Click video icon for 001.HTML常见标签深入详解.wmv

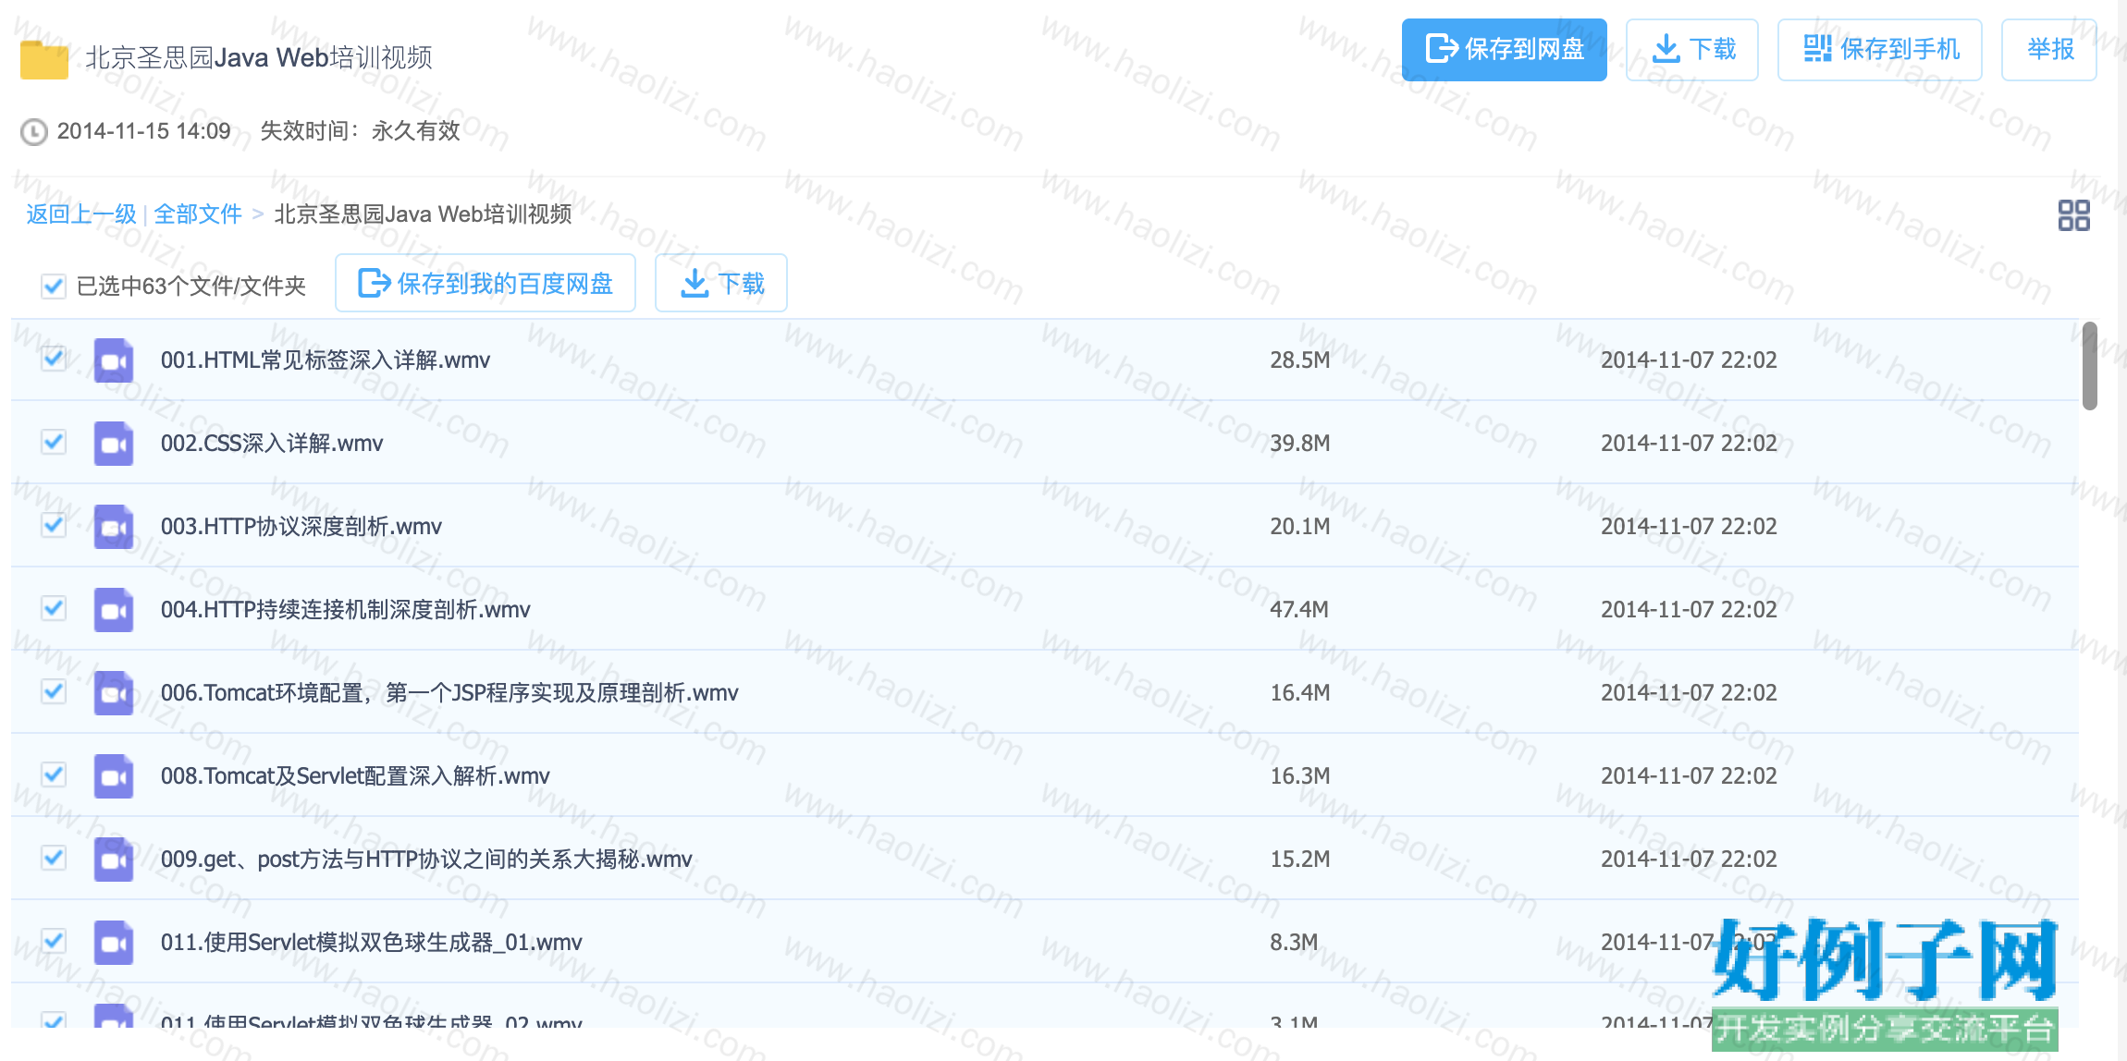pos(114,360)
